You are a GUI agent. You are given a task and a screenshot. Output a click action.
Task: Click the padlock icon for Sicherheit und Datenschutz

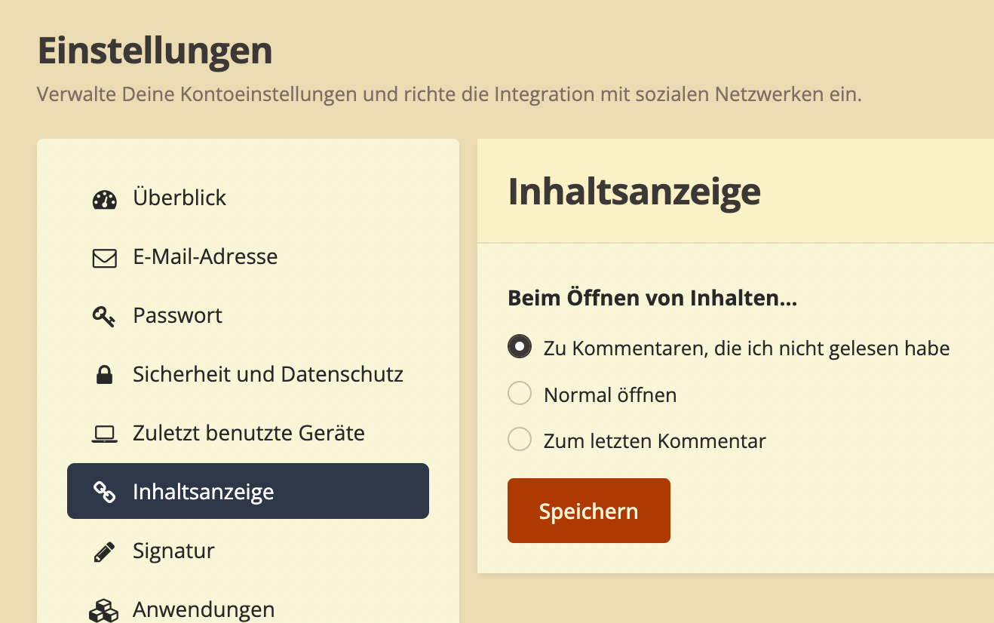coord(104,375)
